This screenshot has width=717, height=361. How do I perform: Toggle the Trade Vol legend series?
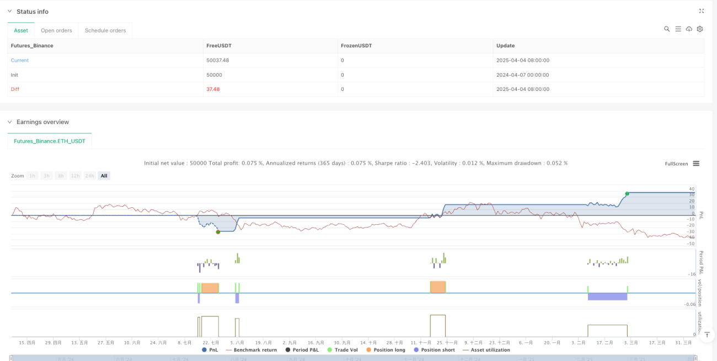click(x=342, y=350)
